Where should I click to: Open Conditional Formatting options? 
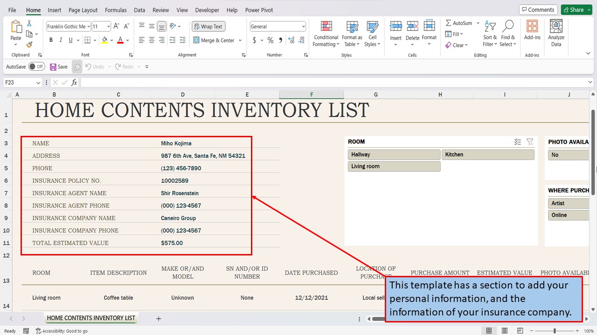pyautogui.click(x=326, y=33)
